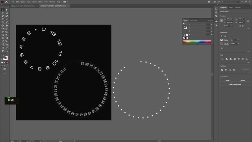Apply Pathfinder Unite
This screenshot has width=252, height=142.
[x=222, y=70]
